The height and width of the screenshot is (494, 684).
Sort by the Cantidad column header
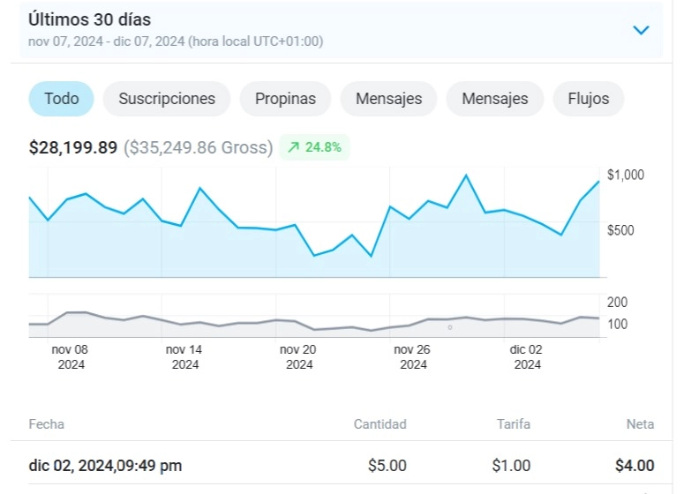(x=380, y=424)
